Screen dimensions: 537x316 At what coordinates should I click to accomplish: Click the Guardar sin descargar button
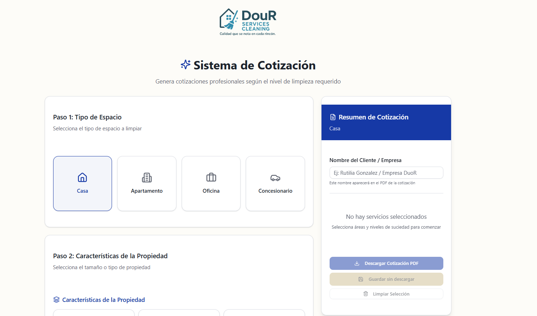point(386,279)
